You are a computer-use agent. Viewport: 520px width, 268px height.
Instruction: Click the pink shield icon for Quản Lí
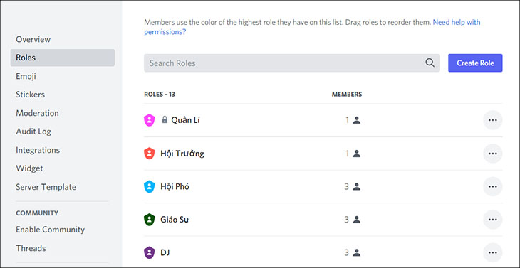pyautogui.click(x=150, y=120)
